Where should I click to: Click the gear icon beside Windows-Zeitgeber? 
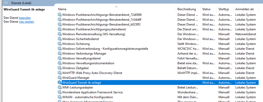click(60, 68)
